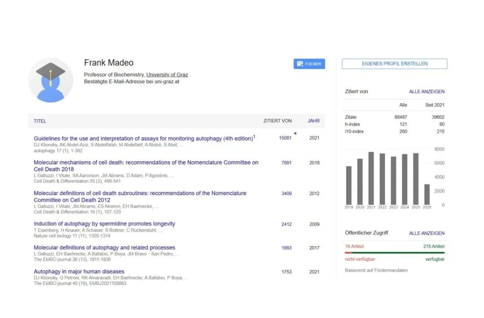Follow Frank Madeo with Folgen button
484x318 pixels.
pos(309,64)
